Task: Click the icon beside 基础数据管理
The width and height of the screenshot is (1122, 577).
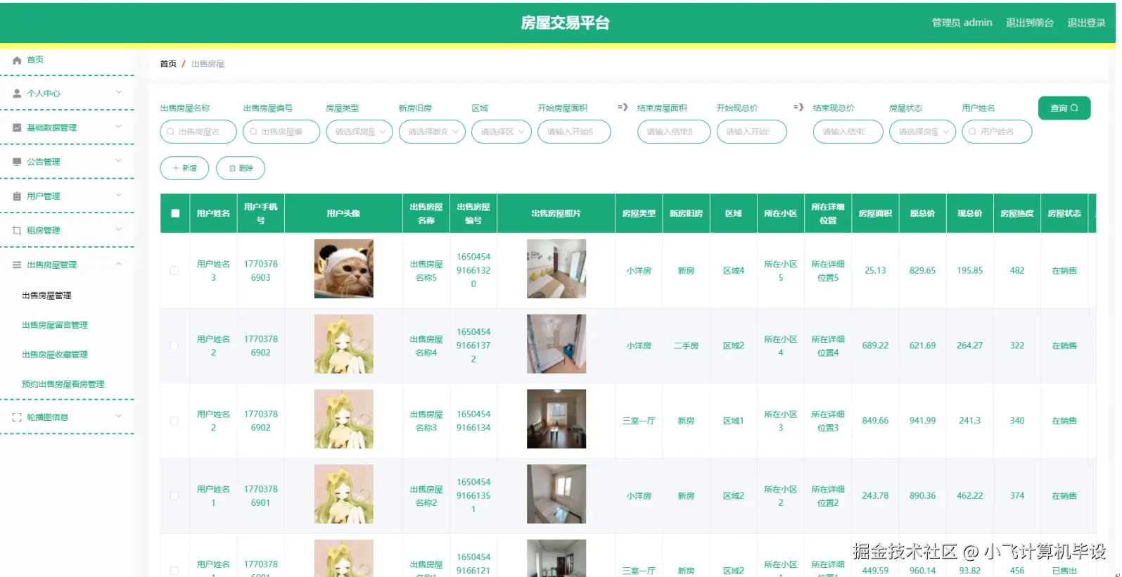Action: (x=17, y=127)
